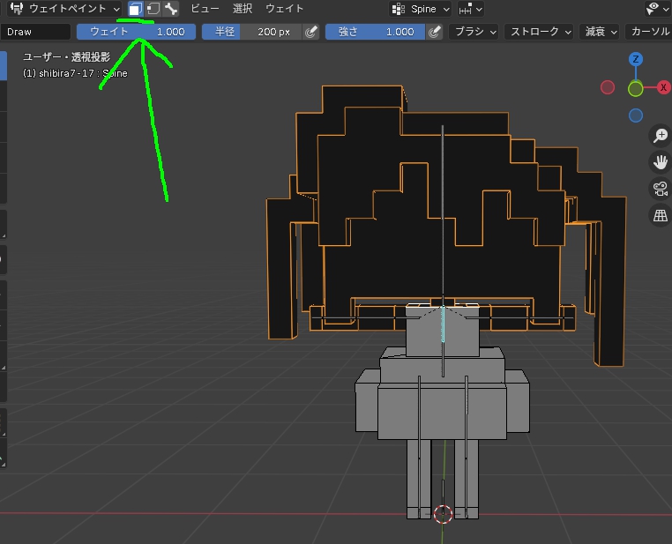Click the blue Z axis gizmo
672x544 pixels.
click(636, 59)
